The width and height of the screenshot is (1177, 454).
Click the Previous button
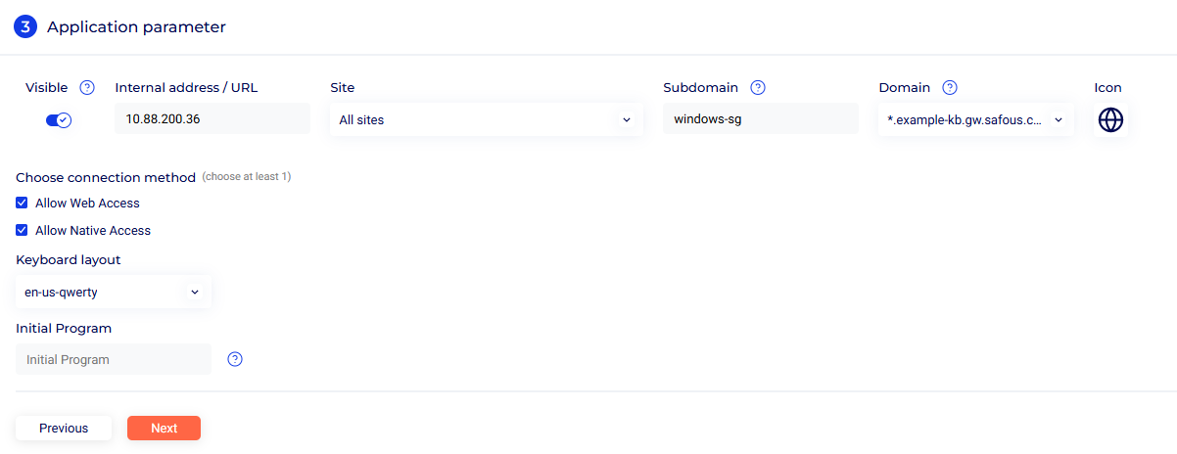click(x=64, y=429)
